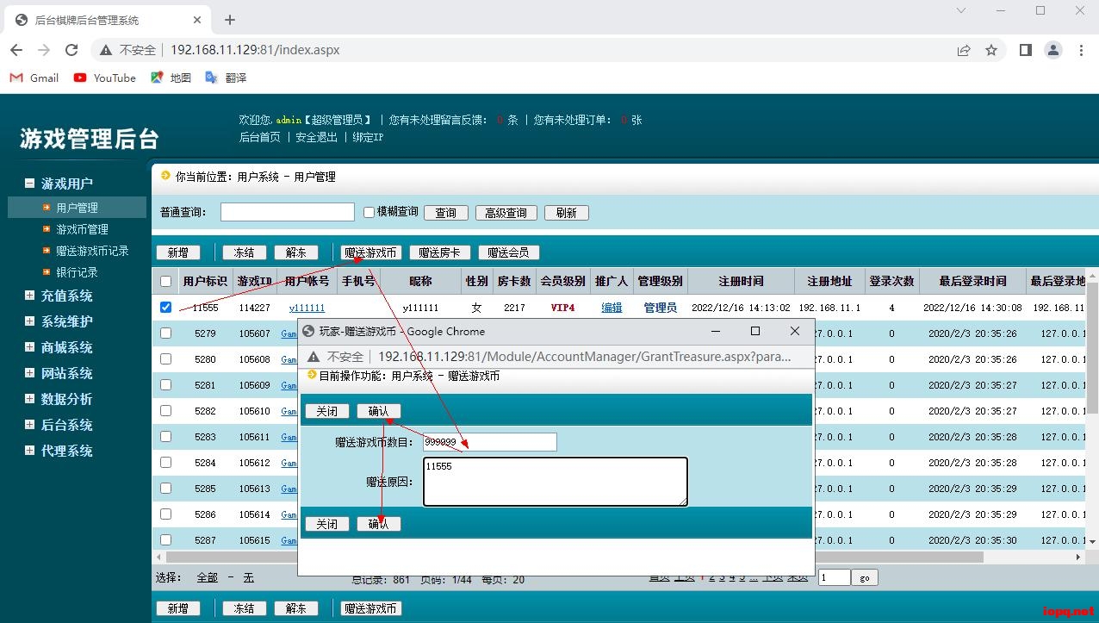Click the y111111 account link

pos(307,308)
